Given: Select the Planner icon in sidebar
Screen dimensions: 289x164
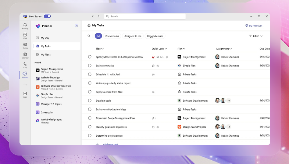Looking at the screenshot, I should click(x=25, y=74).
